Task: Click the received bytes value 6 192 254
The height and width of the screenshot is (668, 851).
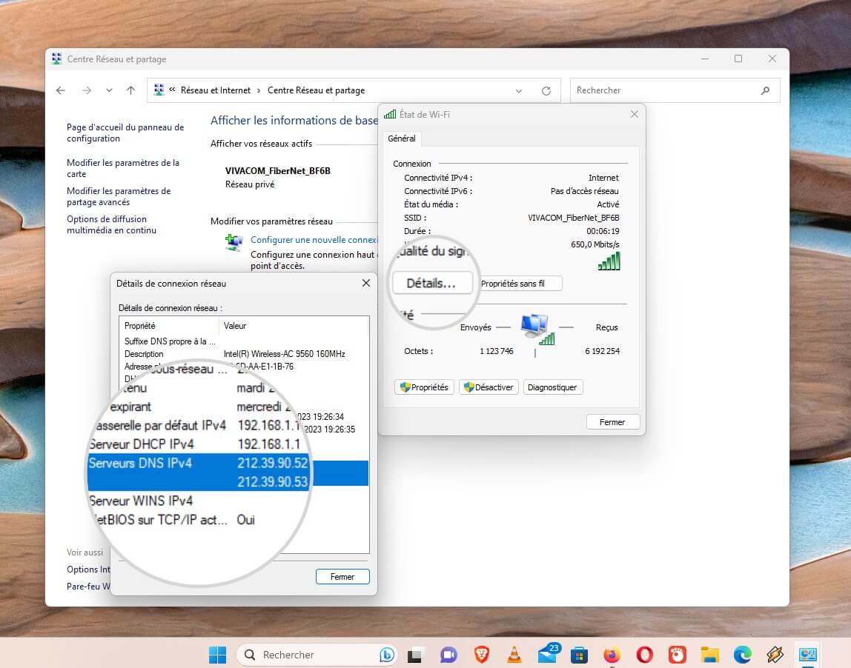Action: coord(603,351)
